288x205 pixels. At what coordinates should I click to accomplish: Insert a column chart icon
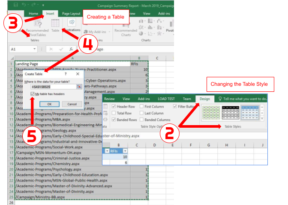click(x=141, y=21)
